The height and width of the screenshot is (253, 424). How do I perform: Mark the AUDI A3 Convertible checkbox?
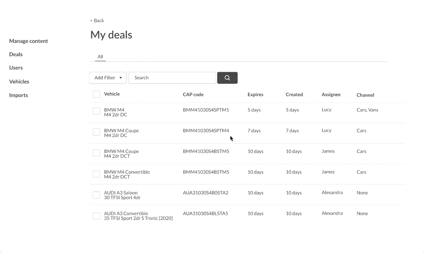point(96,216)
